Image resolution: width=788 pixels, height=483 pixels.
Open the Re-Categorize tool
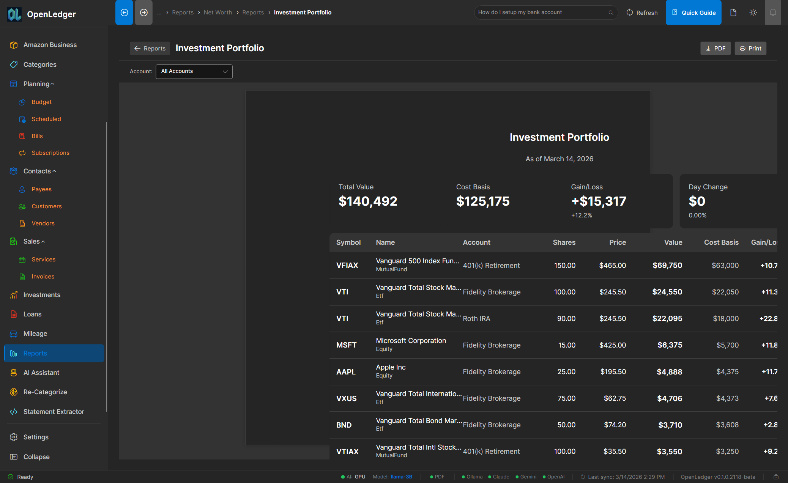coord(45,392)
